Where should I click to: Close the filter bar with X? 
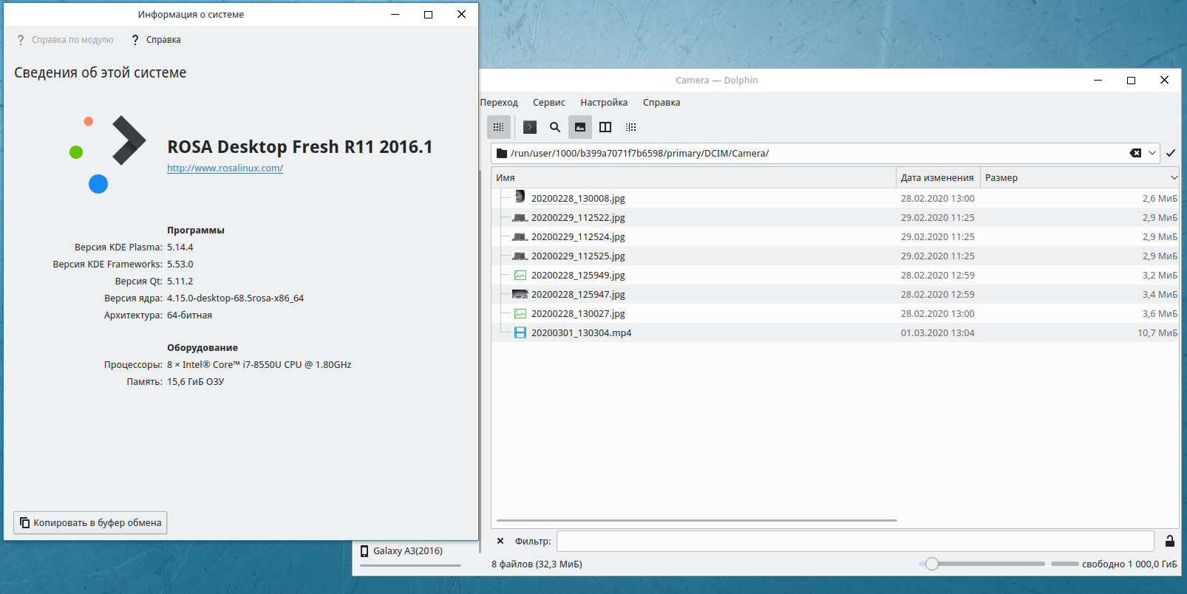500,542
